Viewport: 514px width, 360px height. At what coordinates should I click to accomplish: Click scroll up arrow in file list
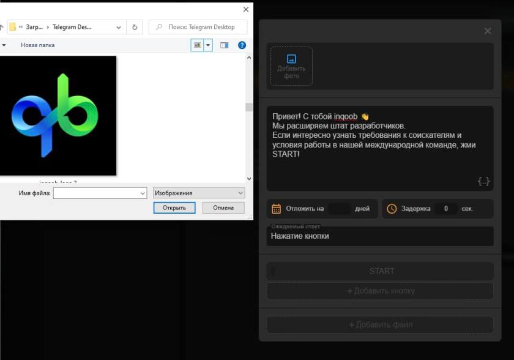point(249,58)
